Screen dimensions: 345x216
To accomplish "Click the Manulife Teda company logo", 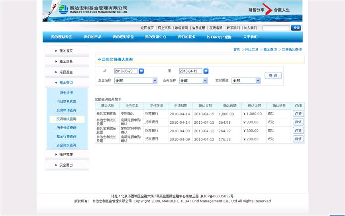I will pos(93,10).
